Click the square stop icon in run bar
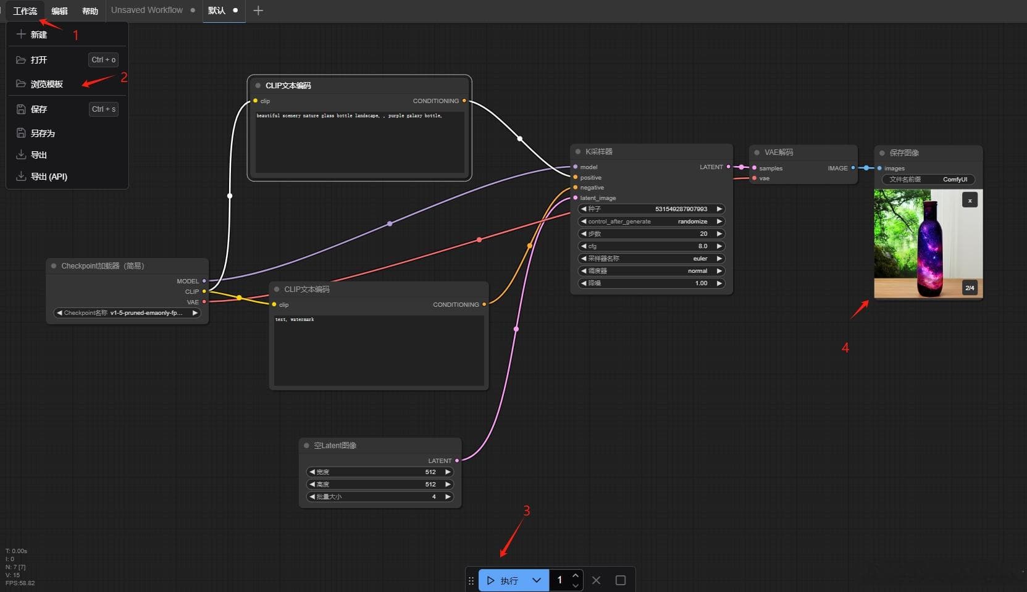The width and height of the screenshot is (1027, 592). (621, 580)
